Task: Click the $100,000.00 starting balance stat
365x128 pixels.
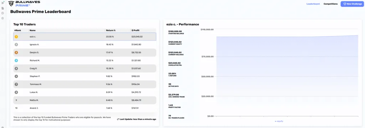Action: (x=176, y=32)
